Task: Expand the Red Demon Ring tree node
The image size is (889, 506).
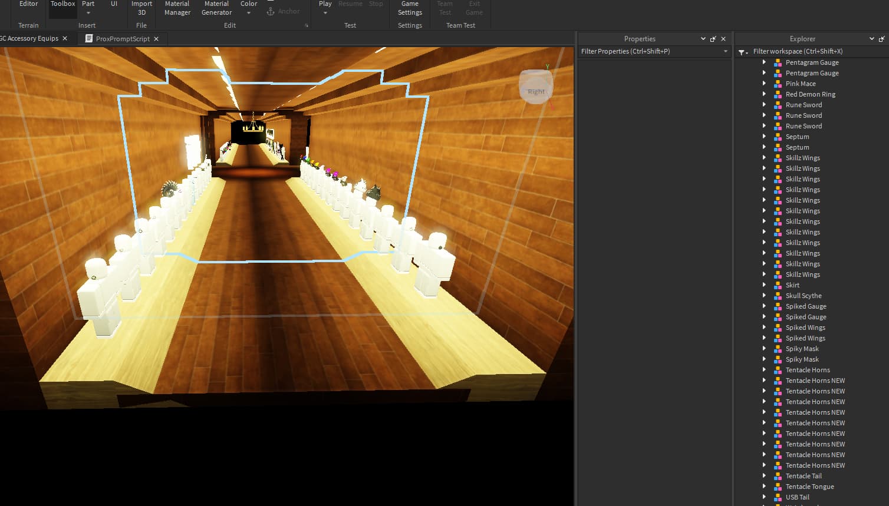Action: [764, 94]
